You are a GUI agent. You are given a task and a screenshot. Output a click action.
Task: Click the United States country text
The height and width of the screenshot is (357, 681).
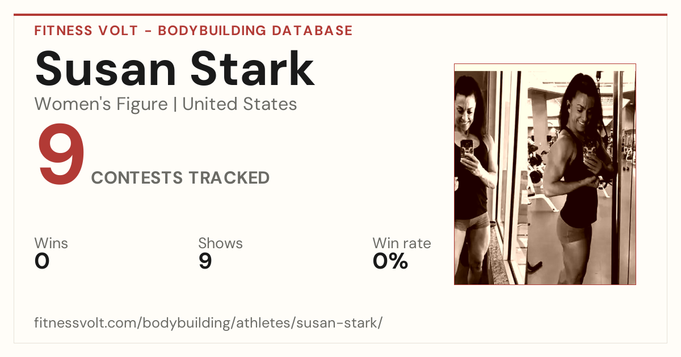(x=239, y=104)
